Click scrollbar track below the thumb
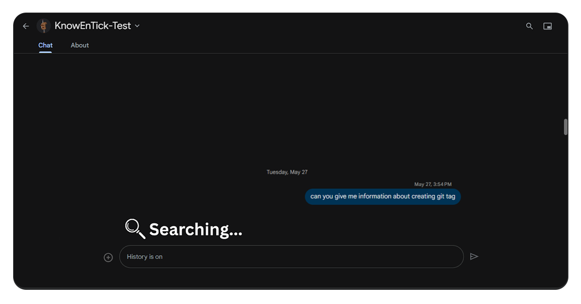The image size is (581, 304). click(565, 210)
